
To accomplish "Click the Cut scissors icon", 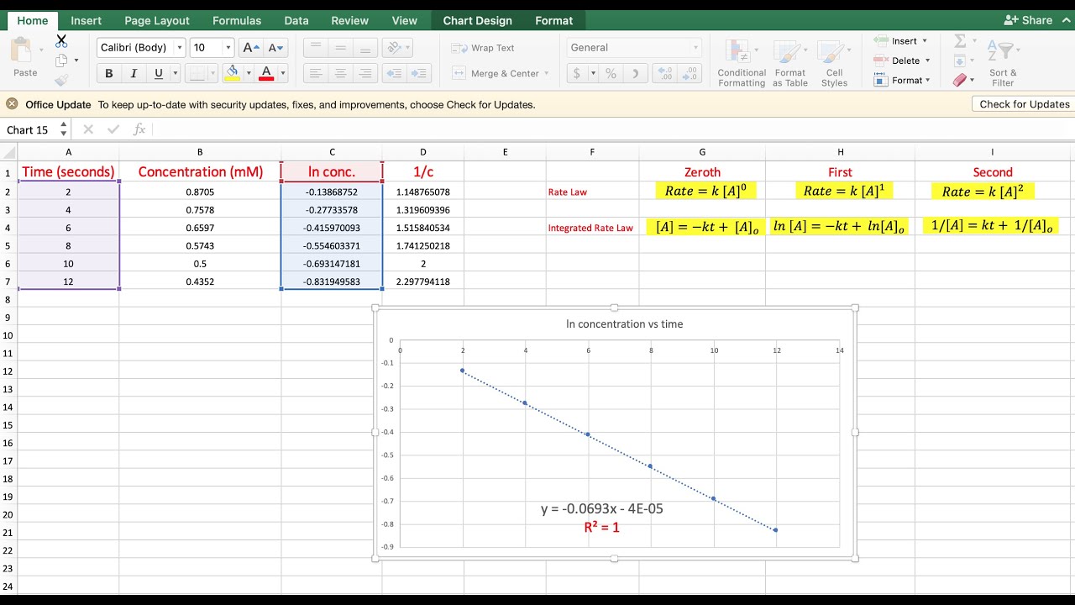I will click(61, 41).
